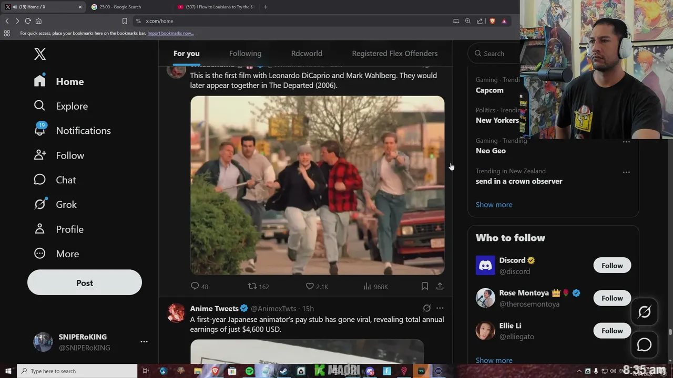The height and width of the screenshot is (378, 673).
Task: Click share icon in address bar
Action: coord(480,21)
